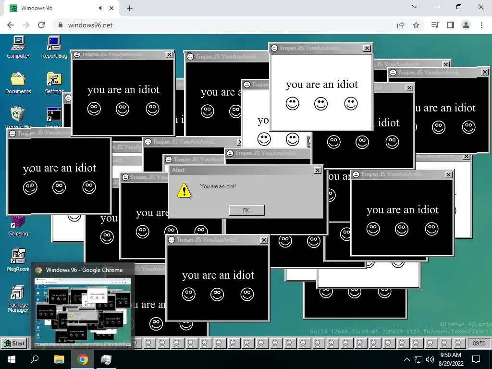Screen dimensions: 492x369
Task: Open the Report Bug desktop shortcut
Action: pos(54,47)
